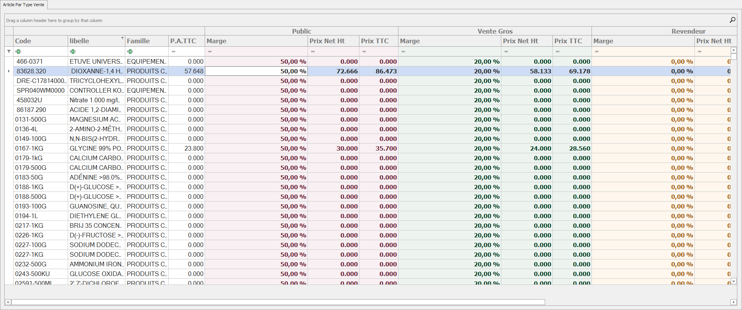
Task: Click the horizontal scrollbar thumb
Action: click(278, 302)
